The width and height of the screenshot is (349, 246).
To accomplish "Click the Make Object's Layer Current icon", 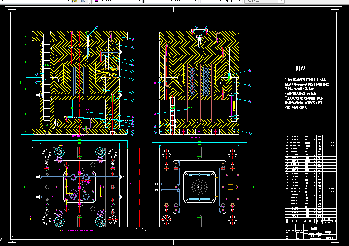I will (x=74, y=1).
